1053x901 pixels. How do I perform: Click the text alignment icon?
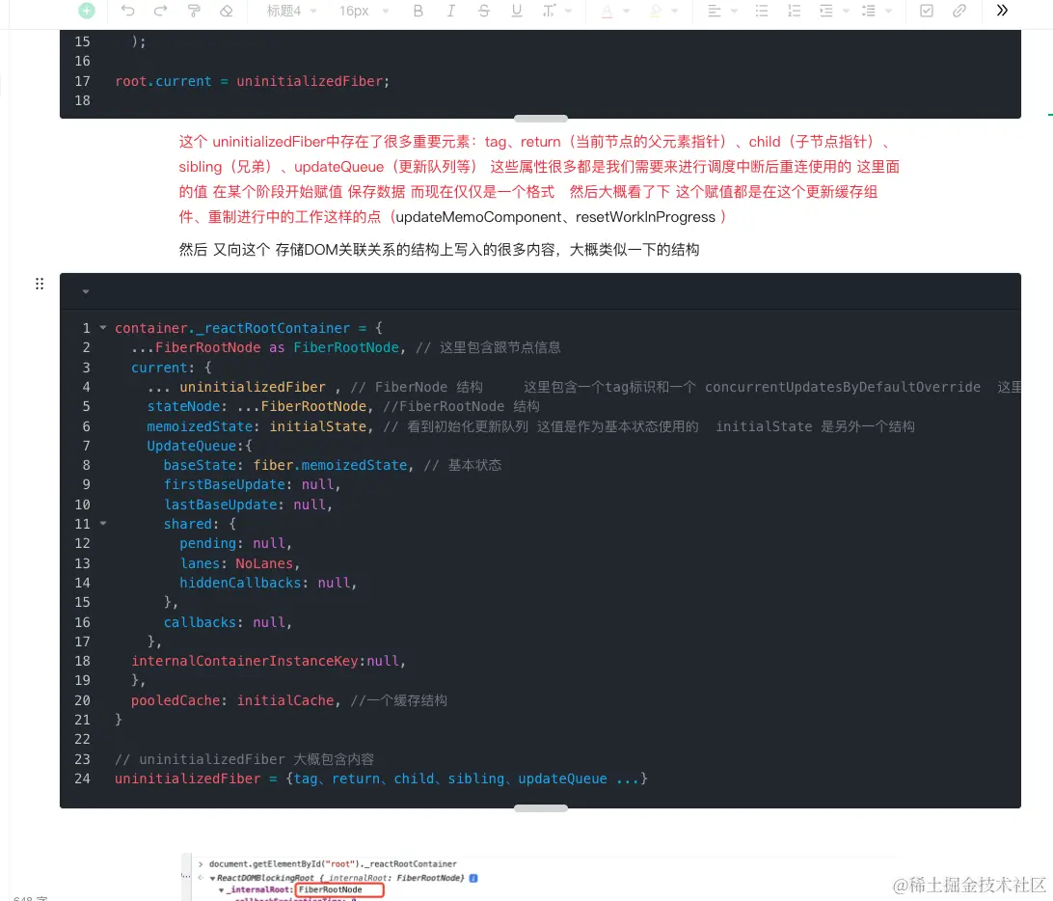point(715,11)
